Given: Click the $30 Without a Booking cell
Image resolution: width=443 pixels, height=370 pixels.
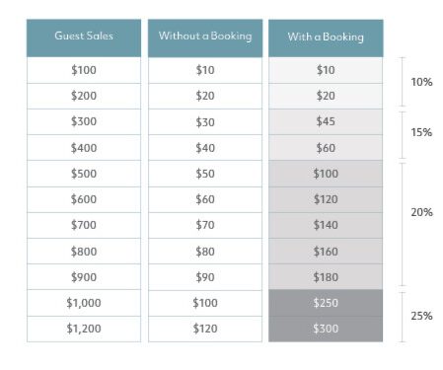Looking at the screenshot, I should [x=205, y=122].
